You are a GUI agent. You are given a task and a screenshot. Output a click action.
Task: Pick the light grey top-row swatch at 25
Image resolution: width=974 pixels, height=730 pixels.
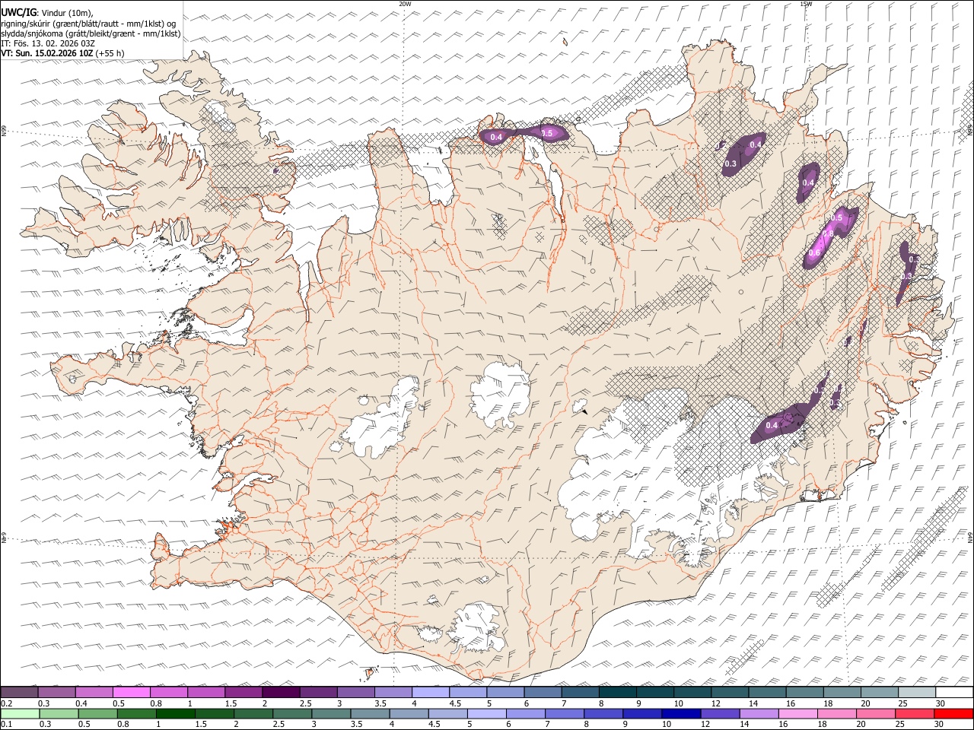(x=917, y=692)
